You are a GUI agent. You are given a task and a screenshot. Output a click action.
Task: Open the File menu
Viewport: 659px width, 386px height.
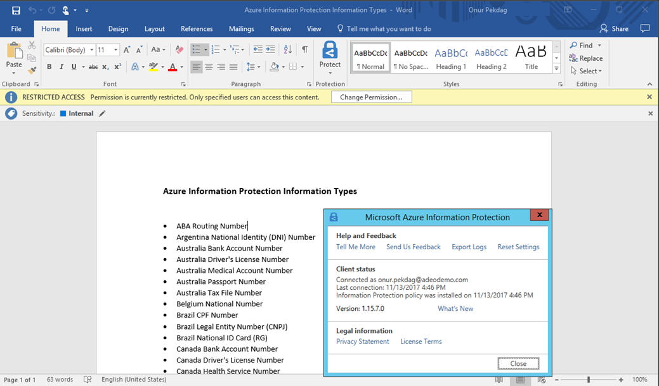click(16, 28)
